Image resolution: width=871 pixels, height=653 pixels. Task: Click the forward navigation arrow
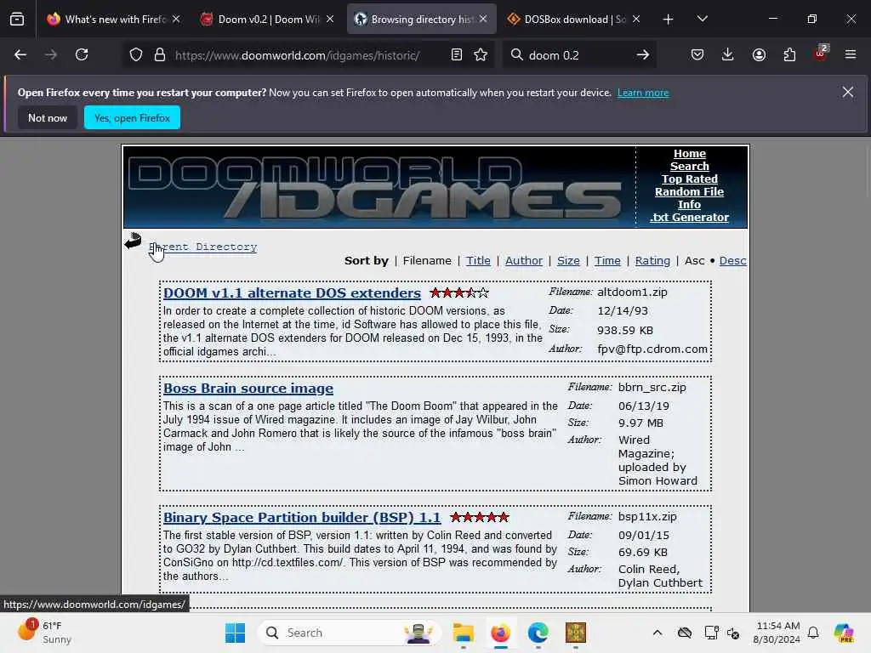(x=50, y=54)
